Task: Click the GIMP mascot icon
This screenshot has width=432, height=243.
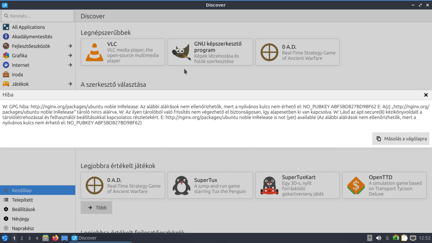Action: tap(181, 52)
